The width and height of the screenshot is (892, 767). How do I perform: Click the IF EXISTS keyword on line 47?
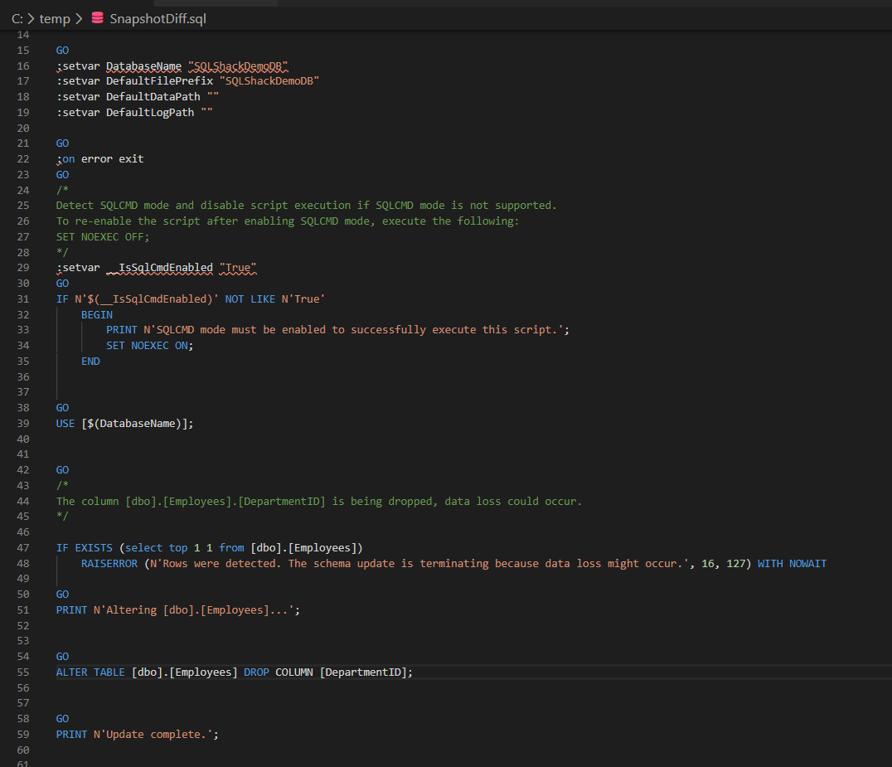[x=85, y=548]
